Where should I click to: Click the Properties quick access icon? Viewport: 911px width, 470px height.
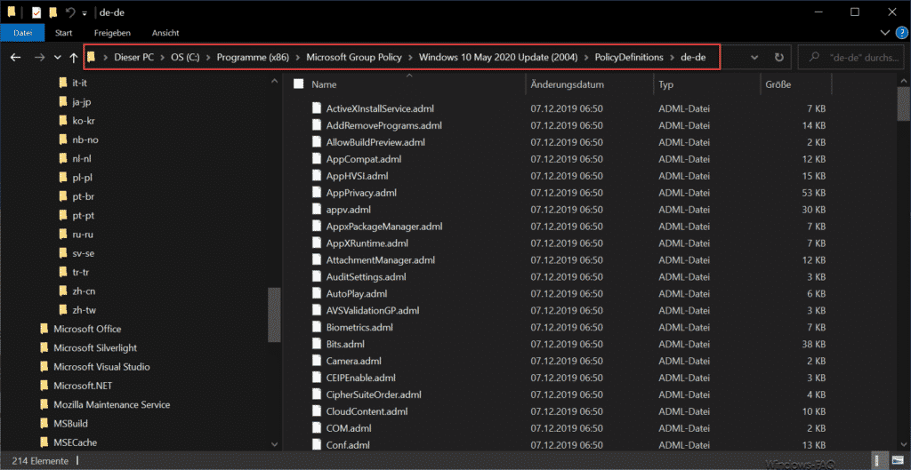[36, 12]
